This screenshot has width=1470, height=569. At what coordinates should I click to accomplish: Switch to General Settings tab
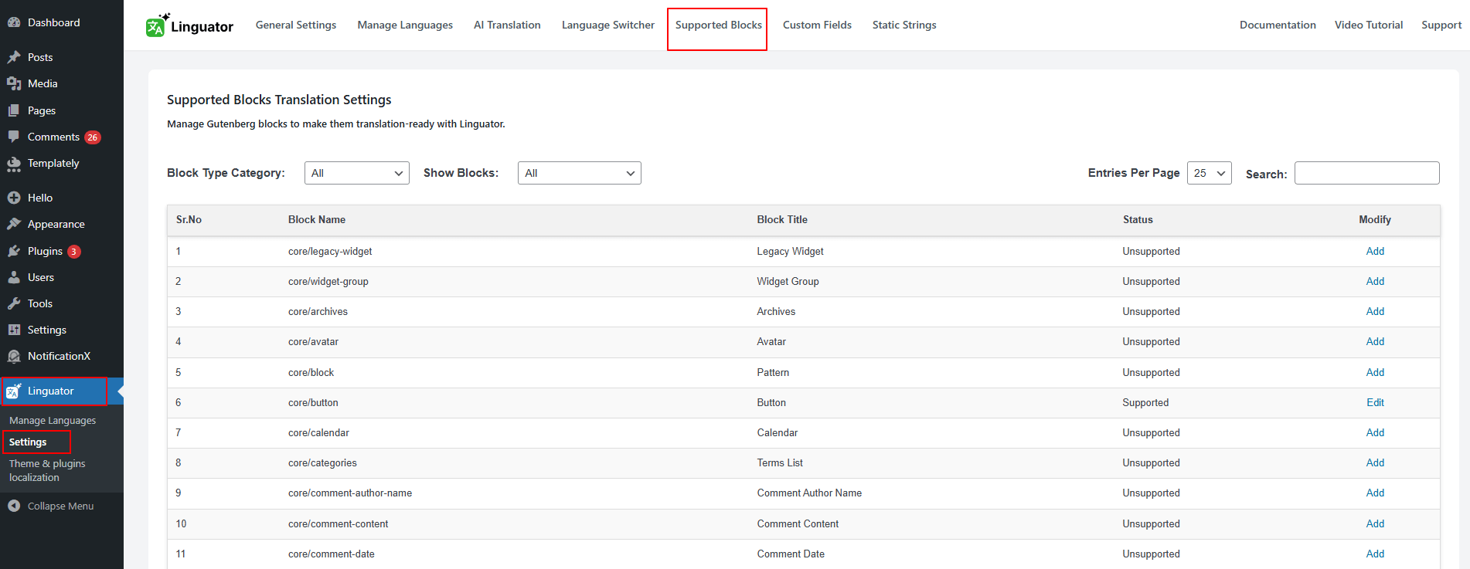tap(296, 25)
